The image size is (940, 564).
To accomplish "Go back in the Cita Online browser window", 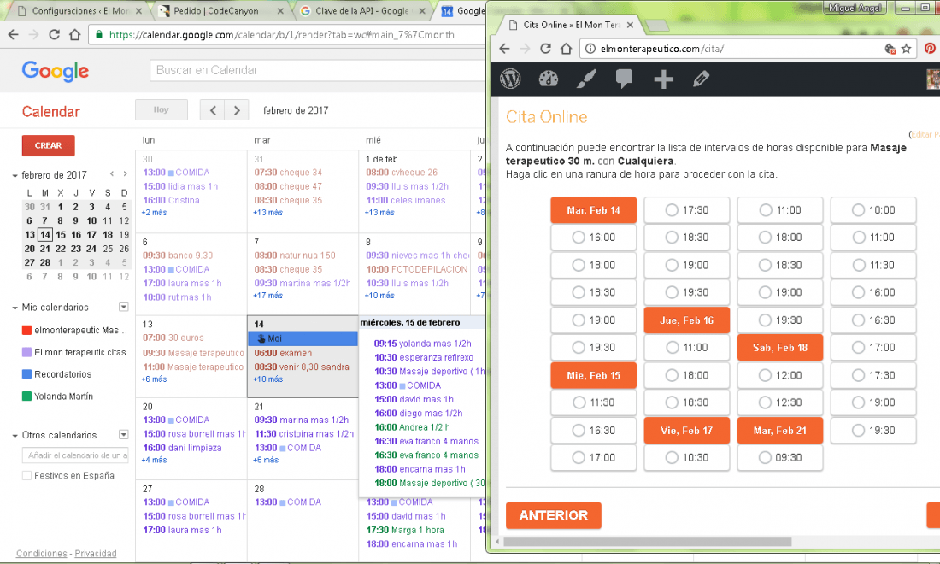I will [x=505, y=49].
